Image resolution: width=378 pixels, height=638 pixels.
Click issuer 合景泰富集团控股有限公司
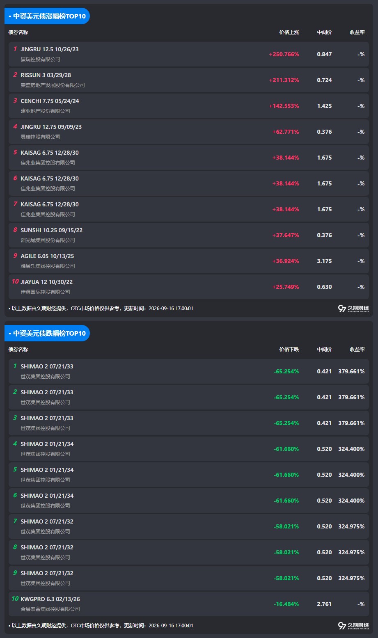[x=50, y=609]
